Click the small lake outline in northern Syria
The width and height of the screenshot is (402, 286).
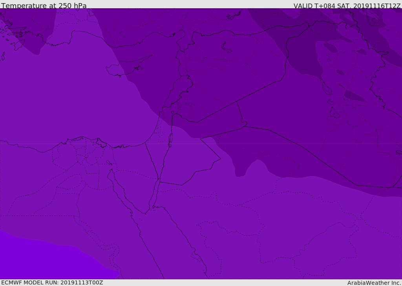227,47
